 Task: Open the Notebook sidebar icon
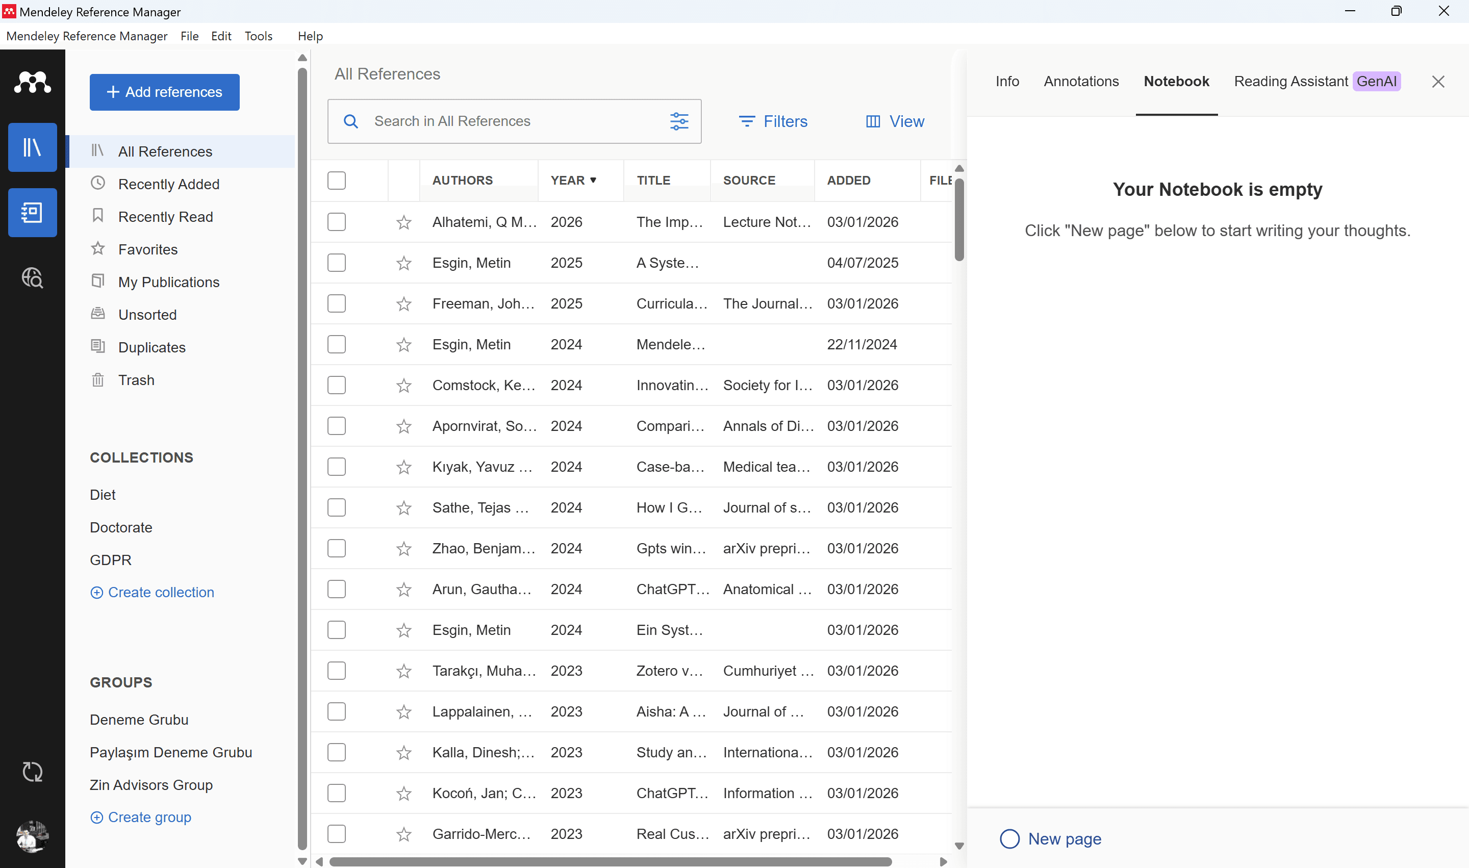32,212
